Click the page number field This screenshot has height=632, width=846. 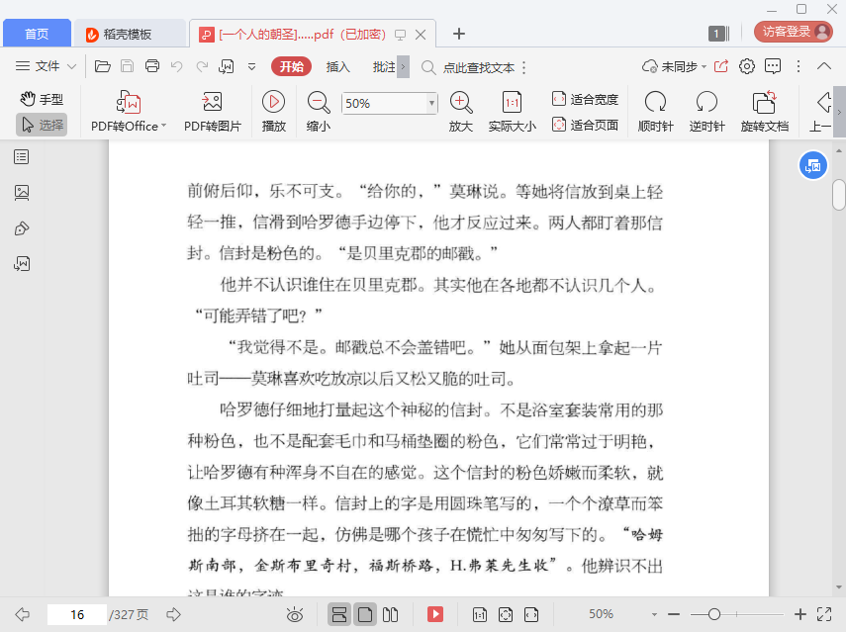pos(76,614)
